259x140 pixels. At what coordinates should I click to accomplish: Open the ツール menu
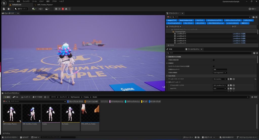(34, 1)
